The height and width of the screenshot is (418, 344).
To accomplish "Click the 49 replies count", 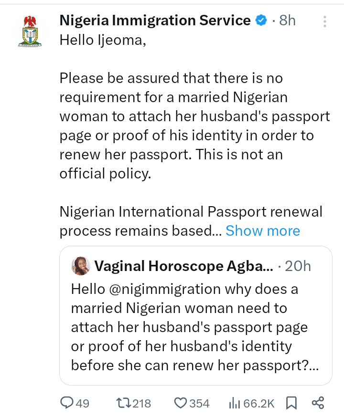I will click(82, 404).
